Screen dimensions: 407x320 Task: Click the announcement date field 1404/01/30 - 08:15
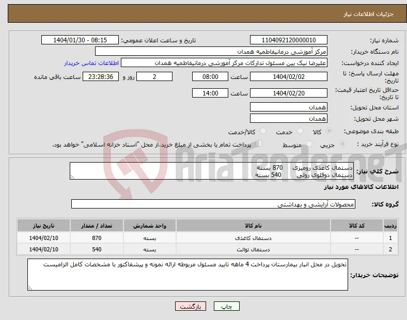point(80,40)
